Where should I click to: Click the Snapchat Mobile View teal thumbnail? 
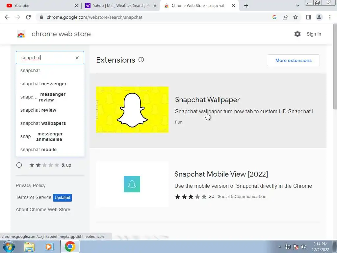click(x=132, y=184)
